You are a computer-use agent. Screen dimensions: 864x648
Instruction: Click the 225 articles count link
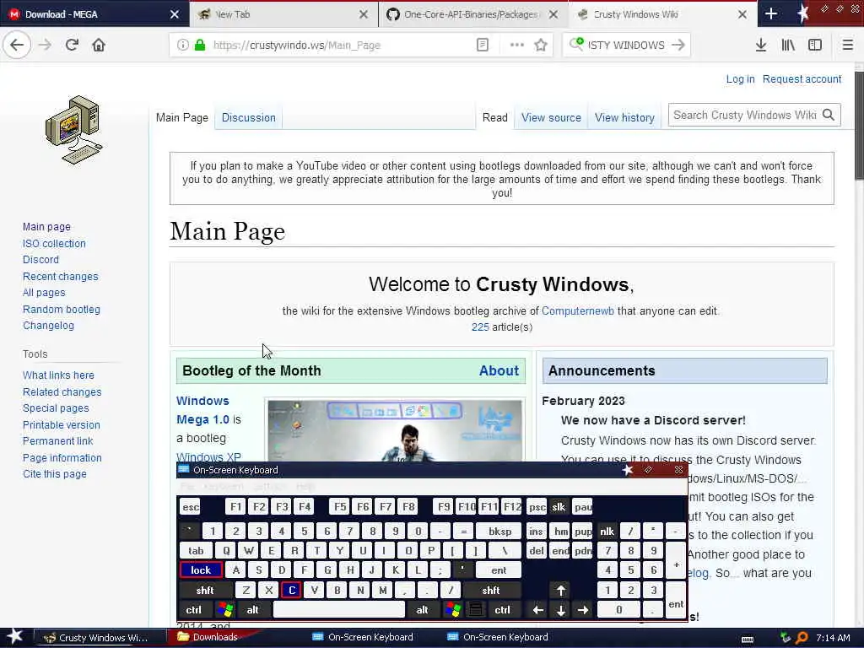click(x=480, y=327)
